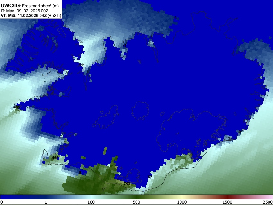Click the color scale tick label "1500"
Image resolution: width=273 pixels, height=205 pixels.
pyautogui.click(x=227, y=202)
